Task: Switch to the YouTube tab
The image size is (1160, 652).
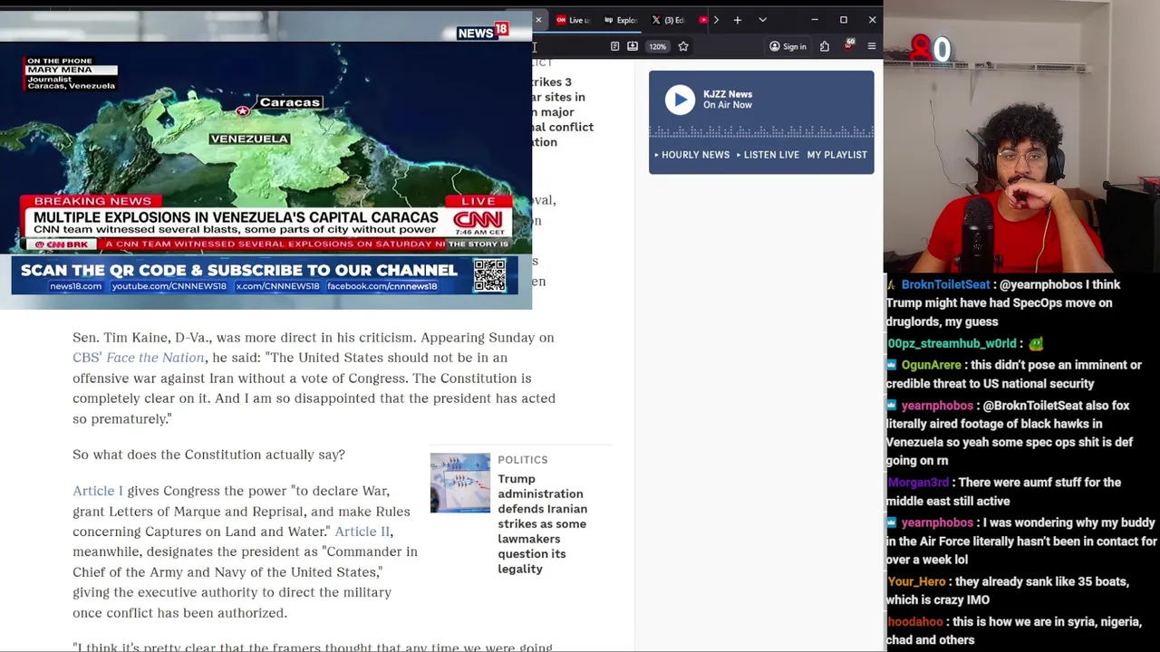Action: point(703,20)
